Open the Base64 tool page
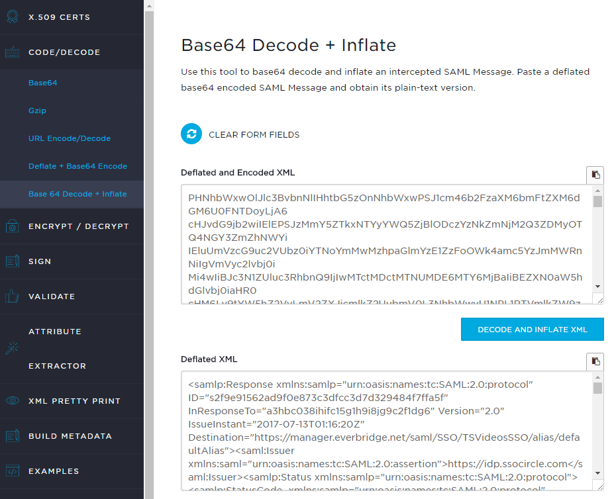The height and width of the screenshot is (499, 614). [42, 83]
